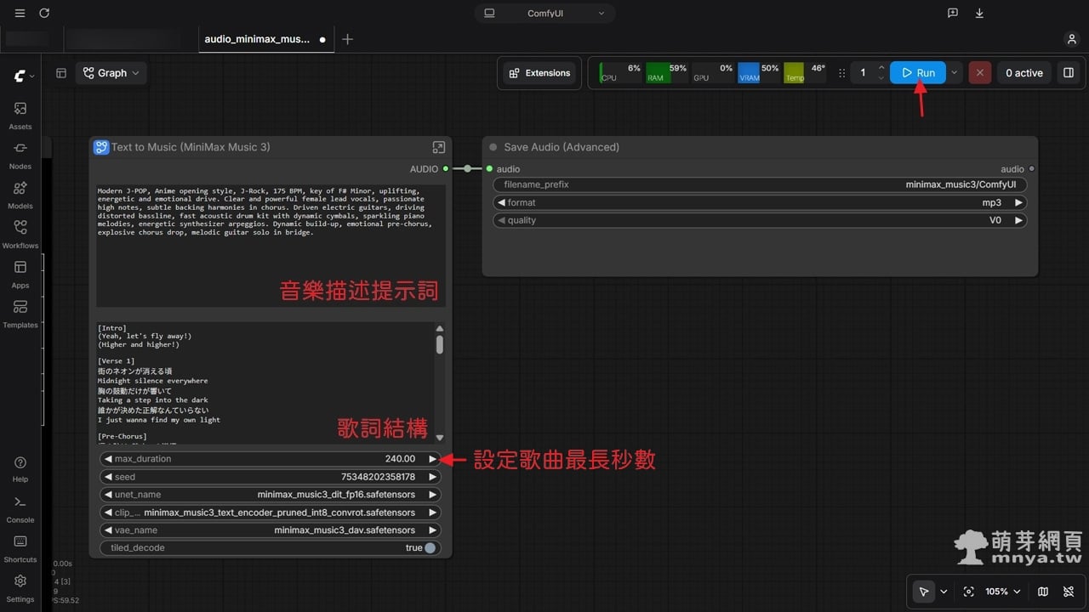Click the audio input socket on Save Audio
The image size is (1089, 612).
tap(489, 169)
